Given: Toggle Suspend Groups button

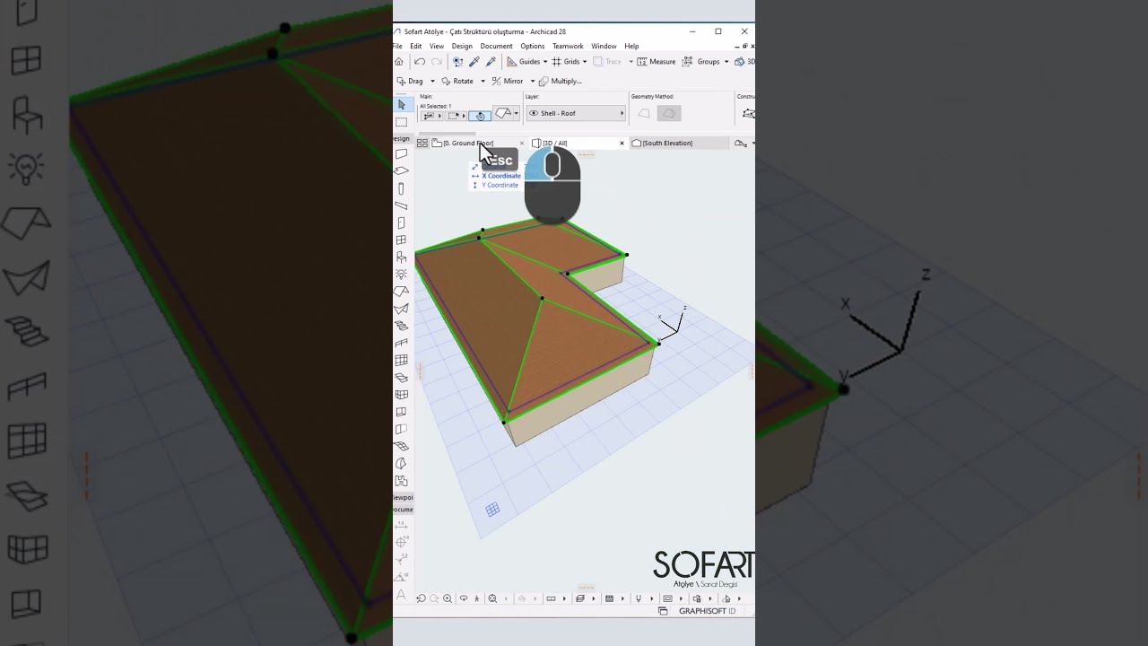Looking at the screenshot, I should [x=701, y=62].
